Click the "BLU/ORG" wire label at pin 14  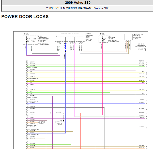32,69
